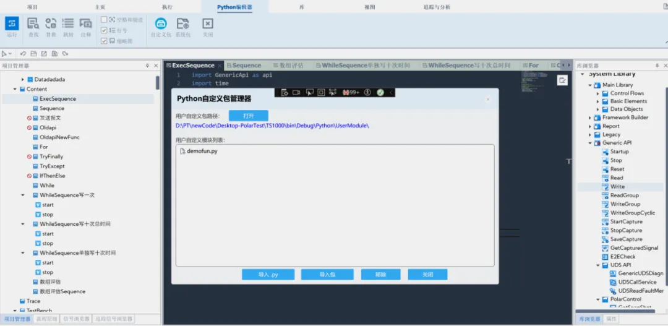The image size is (668, 326).
Task: Click the undo arrow in the quick toolbar
Action: pos(23,54)
